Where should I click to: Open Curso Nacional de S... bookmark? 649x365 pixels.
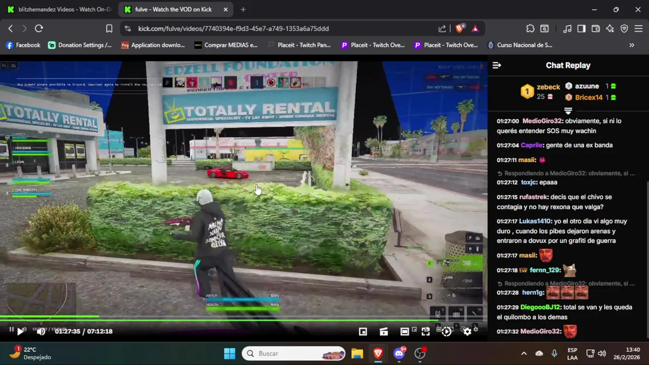click(520, 45)
